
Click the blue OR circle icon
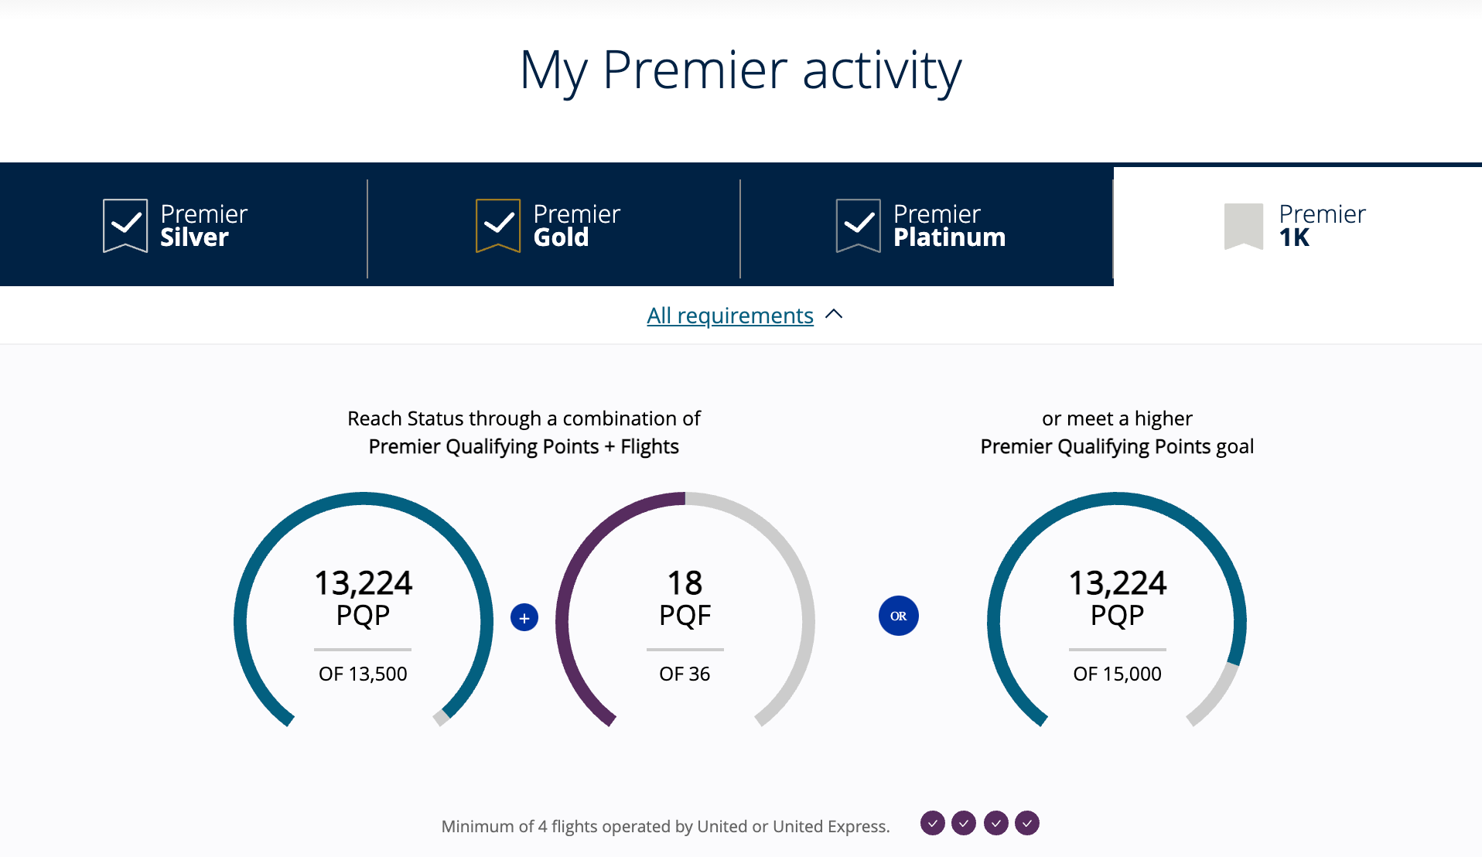click(x=898, y=616)
